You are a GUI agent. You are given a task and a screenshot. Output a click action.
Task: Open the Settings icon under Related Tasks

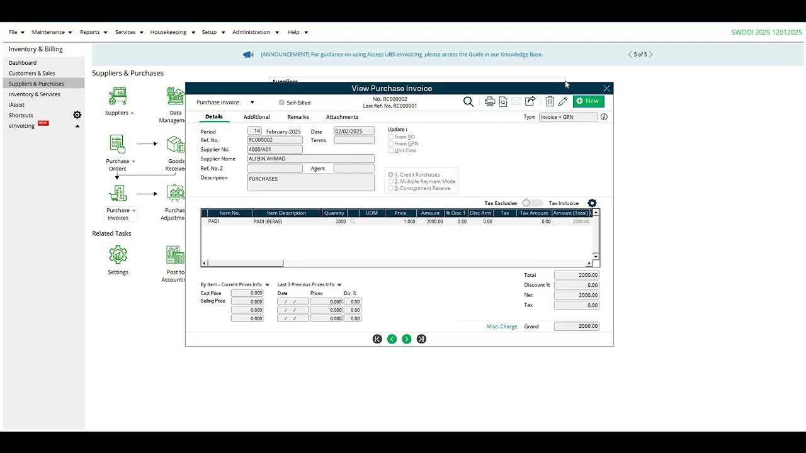point(118,255)
